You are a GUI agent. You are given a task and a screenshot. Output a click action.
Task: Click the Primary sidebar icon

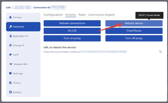[x=10, y=17]
